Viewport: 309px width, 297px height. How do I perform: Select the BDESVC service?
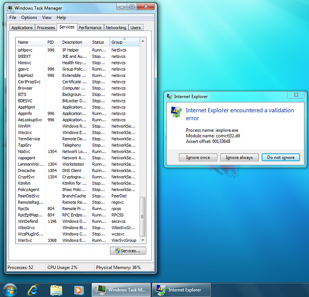[x=77, y=101]
